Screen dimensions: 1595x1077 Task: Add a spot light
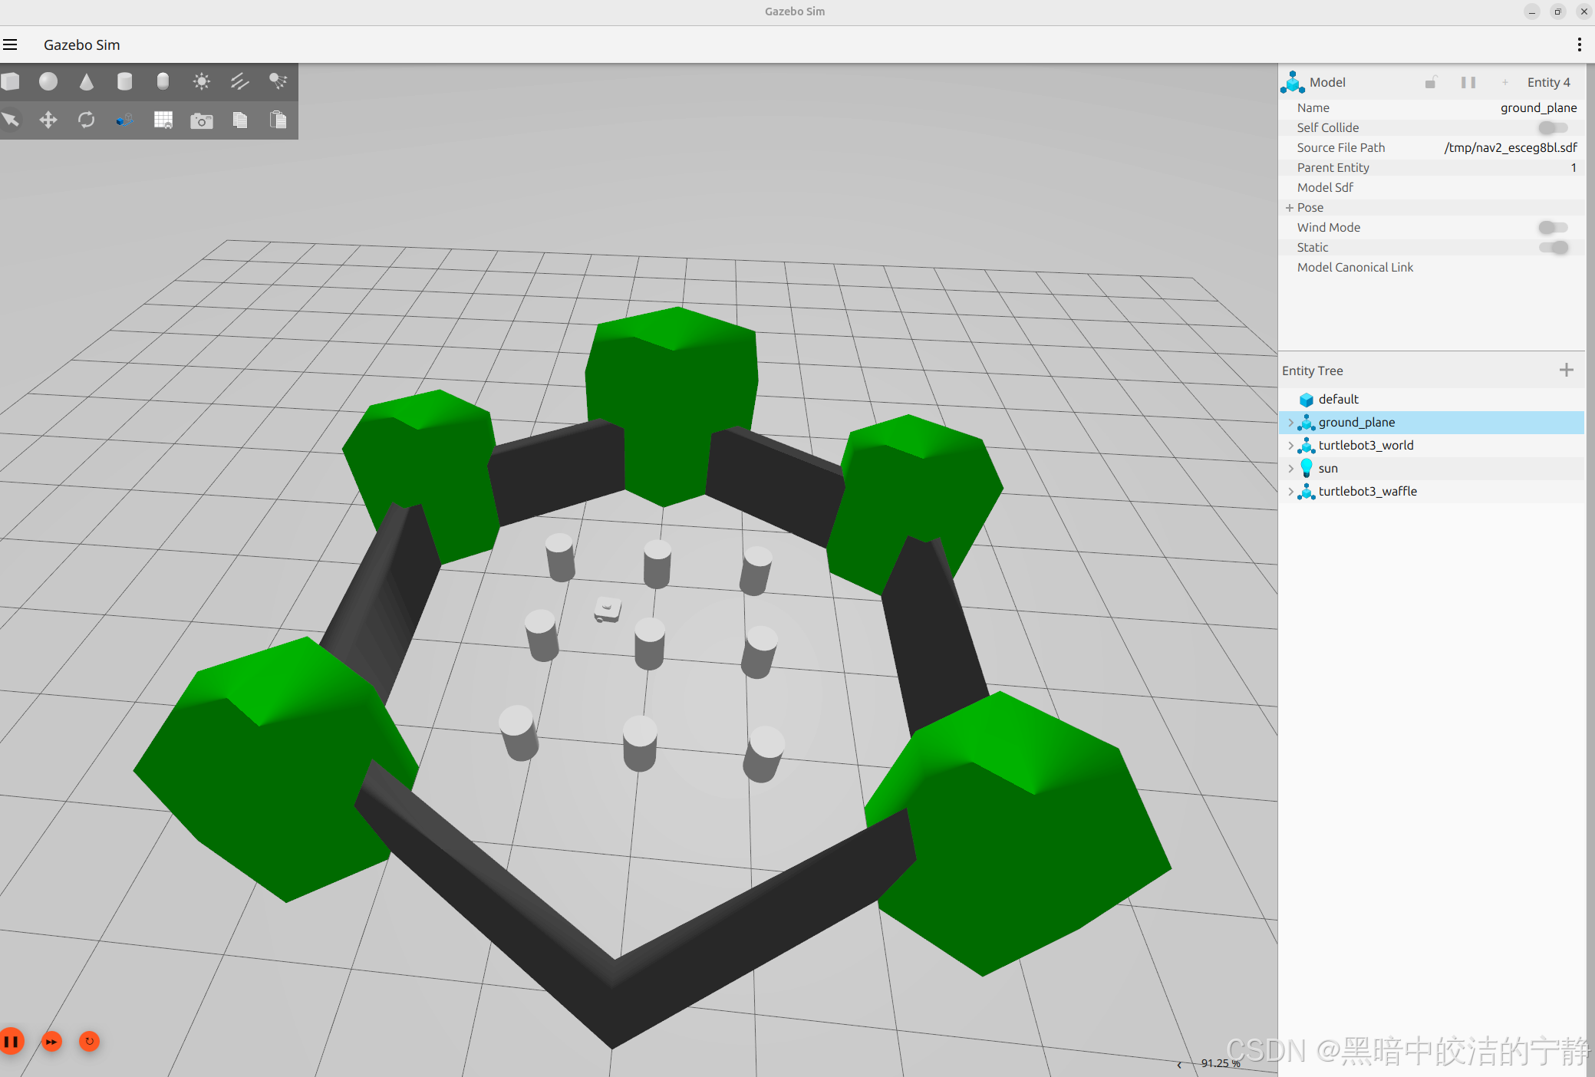(278, 81)
